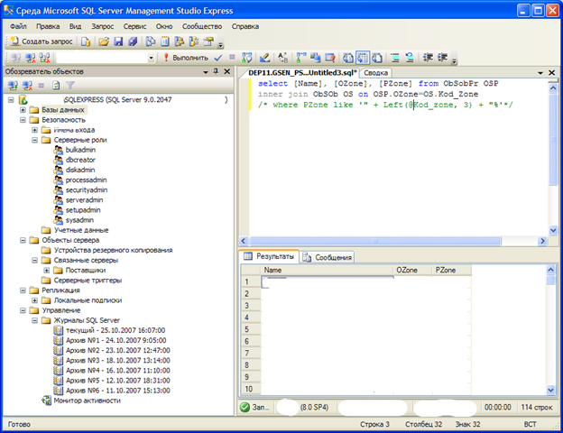
Task: Toggle Include Actual Execution Plan
Action: [x=300, y=58]
